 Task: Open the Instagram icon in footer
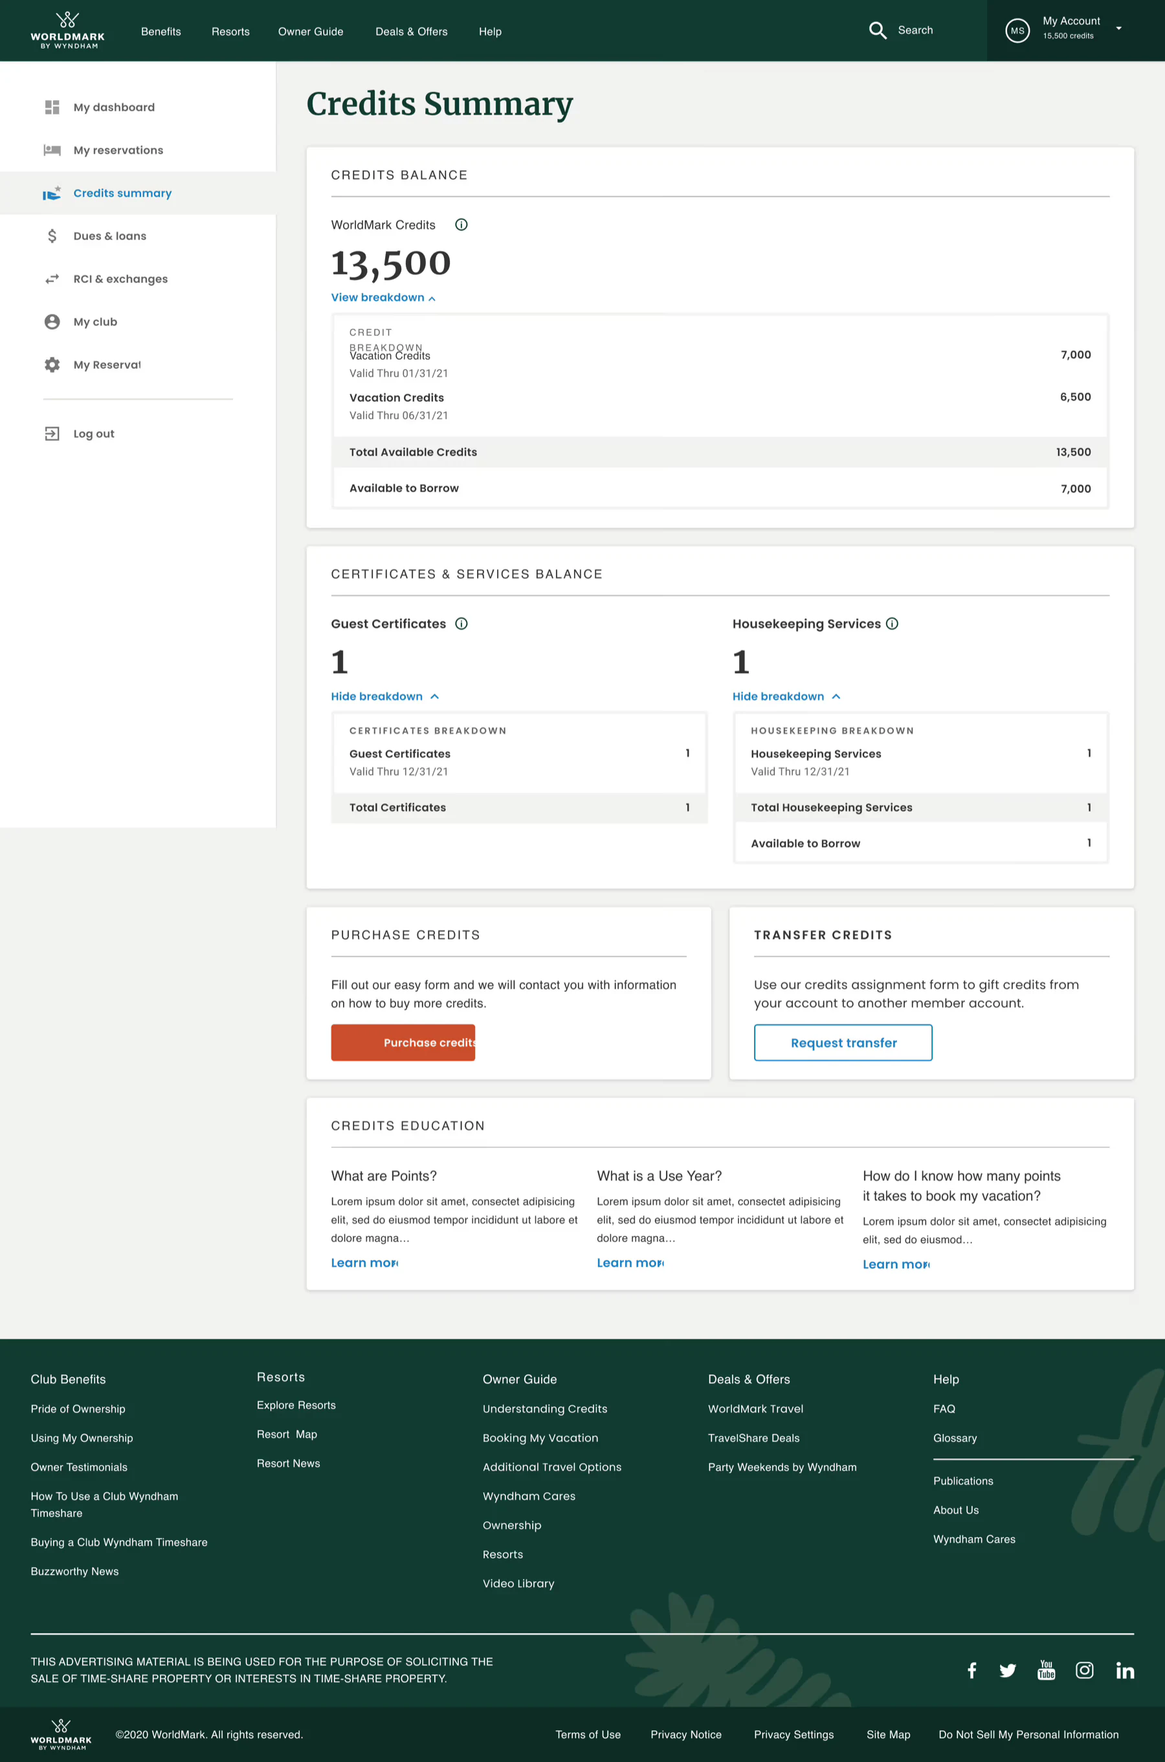(1085, 1670)
